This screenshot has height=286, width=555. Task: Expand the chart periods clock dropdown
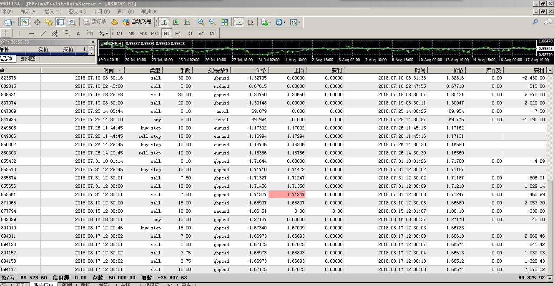pyautogui.click(x=281, y=22)
